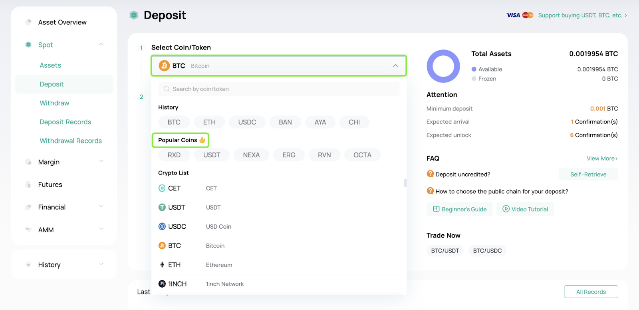Trade the BTC/USDC pair
Viewport: 639px width, 310px height.
point(487,251)
